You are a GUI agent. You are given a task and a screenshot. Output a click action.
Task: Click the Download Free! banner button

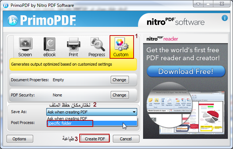(x=186, y=71)
